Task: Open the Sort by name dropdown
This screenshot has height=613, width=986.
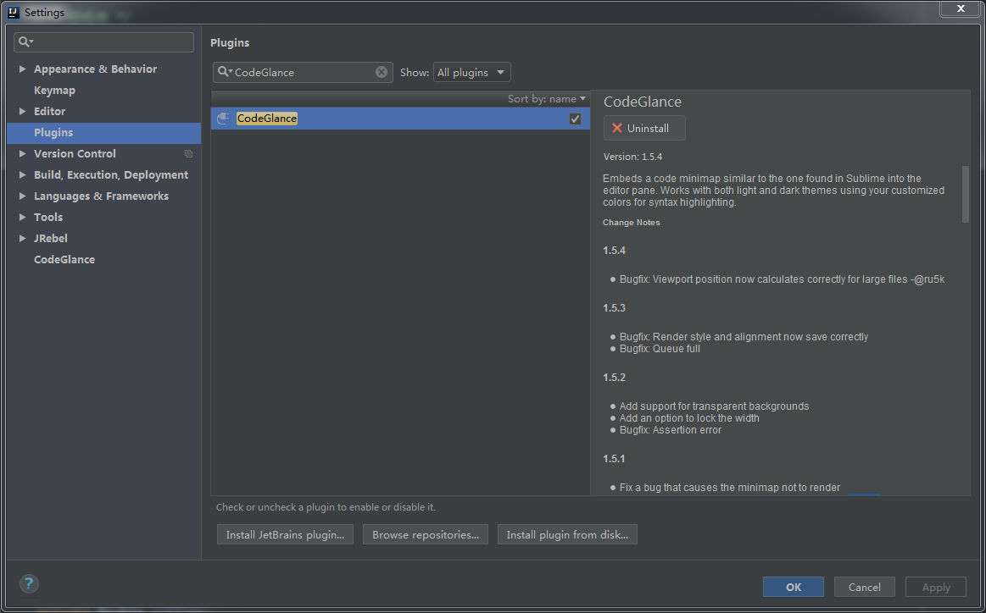Action: click(x=547, y=98)
